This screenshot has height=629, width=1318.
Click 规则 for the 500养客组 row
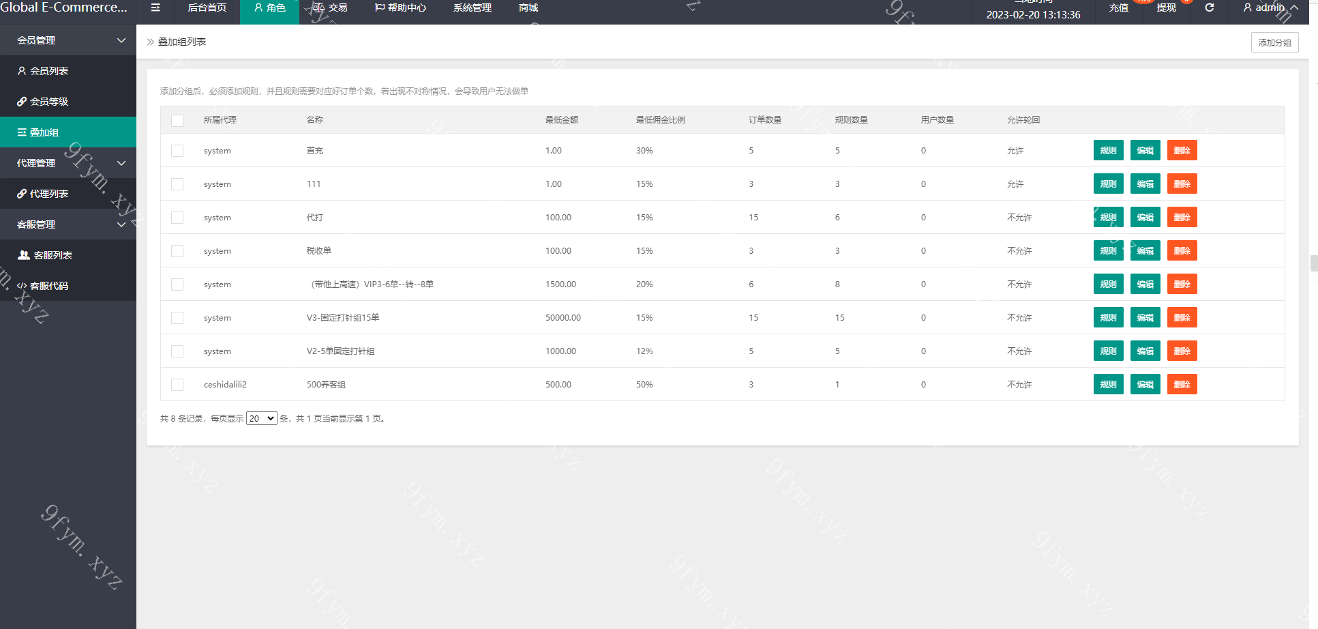(1108, 384)
